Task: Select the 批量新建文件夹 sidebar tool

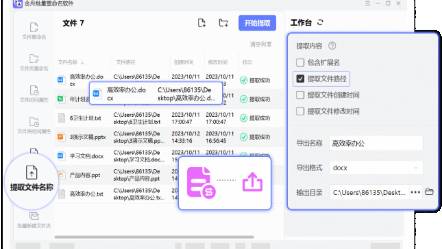Action: tap(34, 220)
